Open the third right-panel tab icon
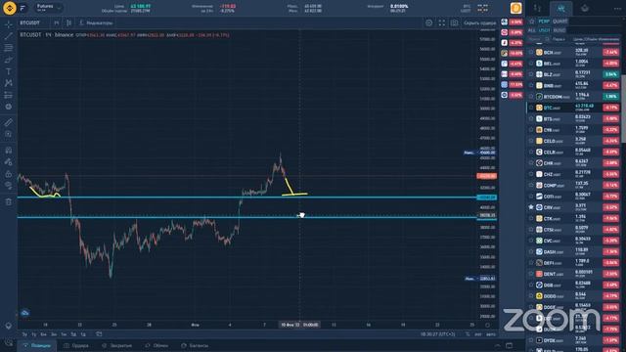This screenshot has width=626, height=352. click(x=585, y=9)
